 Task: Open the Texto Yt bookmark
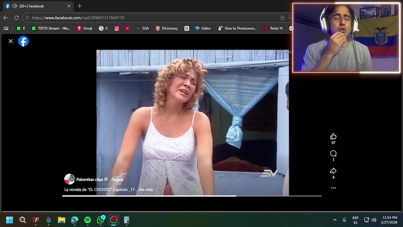[273, 28]
